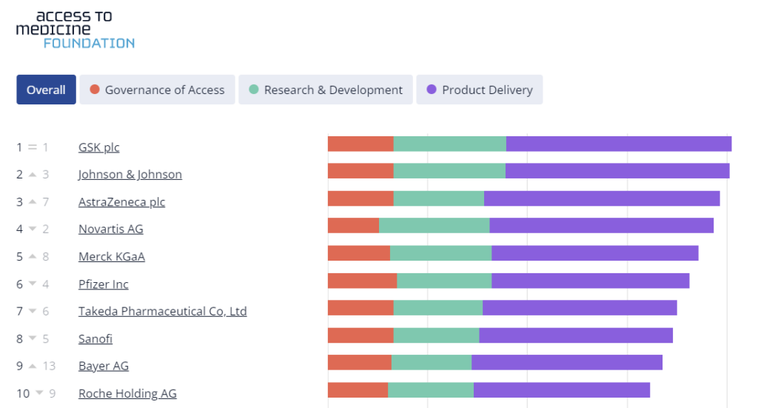Image resolution: width=758 pixels, height=408 pixels.
Task: Show the Research & Development ranking tab
Action: click(326, 90)
